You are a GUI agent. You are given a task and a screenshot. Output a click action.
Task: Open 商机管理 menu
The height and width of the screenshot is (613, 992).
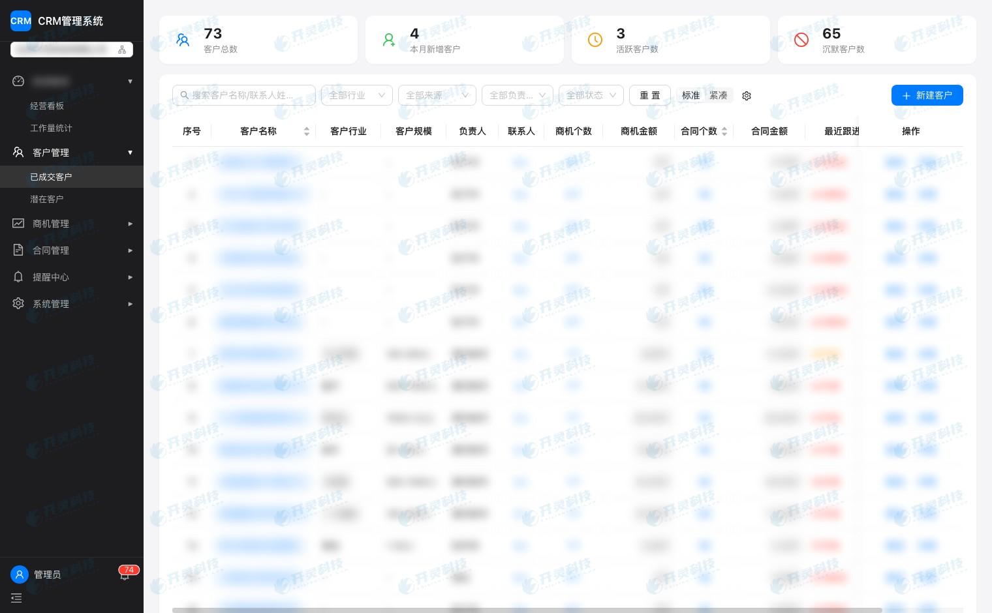(x=72, y=223)
